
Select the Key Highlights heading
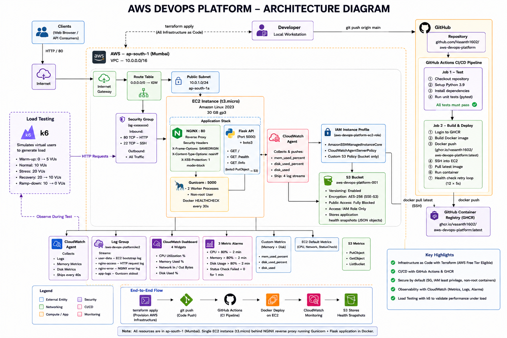pos(439,255)
